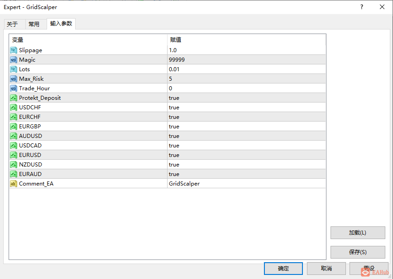The image size is (393, 279).
Task: Select the EURGBP variable name
Action: [x=30, y=127]
